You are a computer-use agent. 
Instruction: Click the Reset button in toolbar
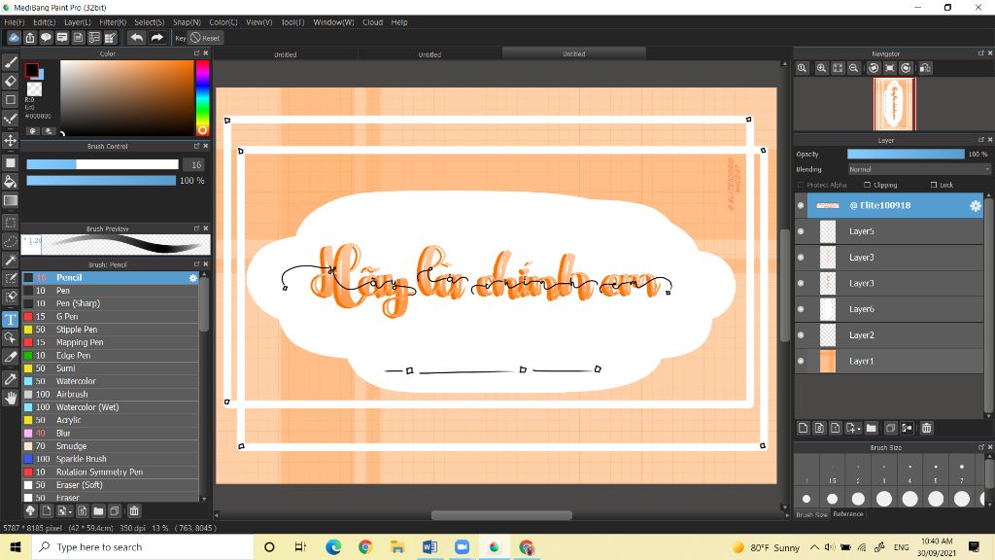pyautogui.click(x=205, y=38)
